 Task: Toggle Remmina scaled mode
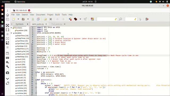click(x=7, y=43)
